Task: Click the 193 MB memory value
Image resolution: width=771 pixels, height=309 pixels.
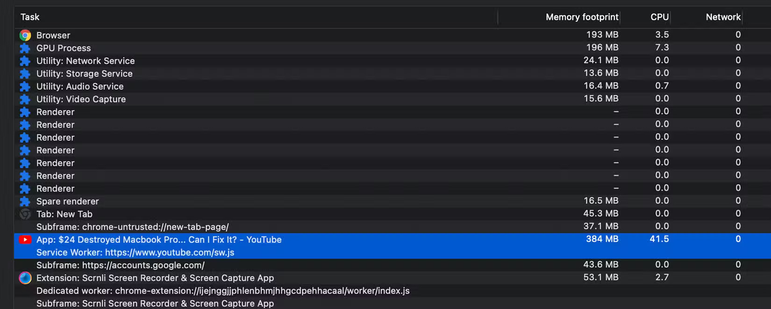Action: point(602,35)
